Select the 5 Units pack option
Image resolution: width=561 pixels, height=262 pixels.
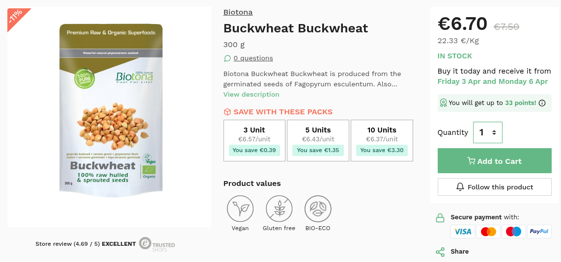(x=318, y=140)
